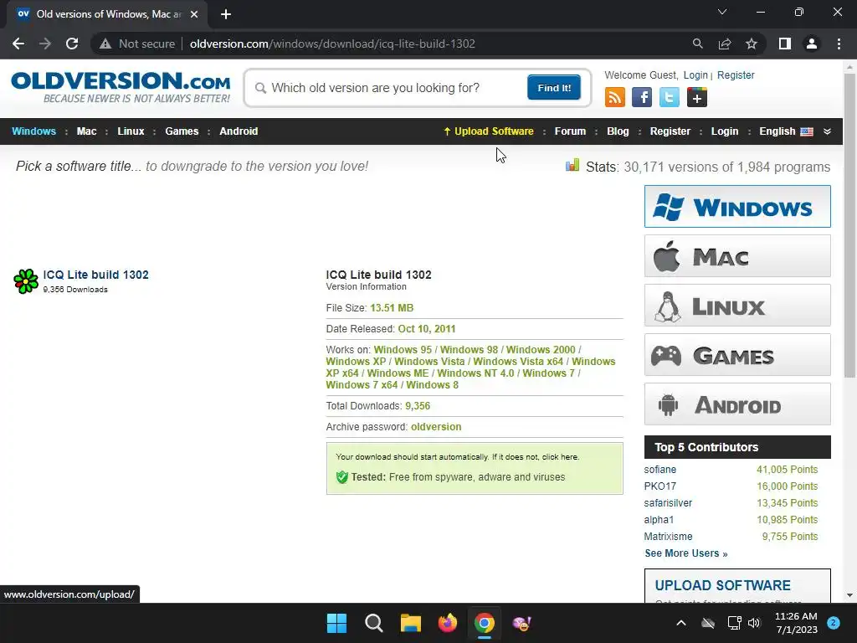Image resolution: width=857 pixels, height=643 pixels.
Task: Open the Chrome three-dot menu
Action: pyautogui.click(x=839, y=44)
